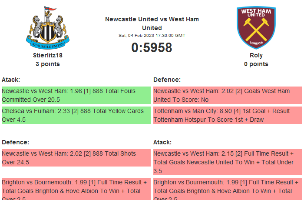The height and width of the screenshot is (200, 304).
Task: Select Tottenham vs Man City 1st Goal bet
Action: click(x=228, y=115)
